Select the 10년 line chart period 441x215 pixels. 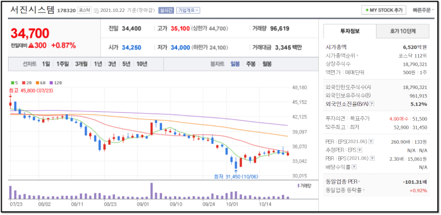[x=141, y=64]
